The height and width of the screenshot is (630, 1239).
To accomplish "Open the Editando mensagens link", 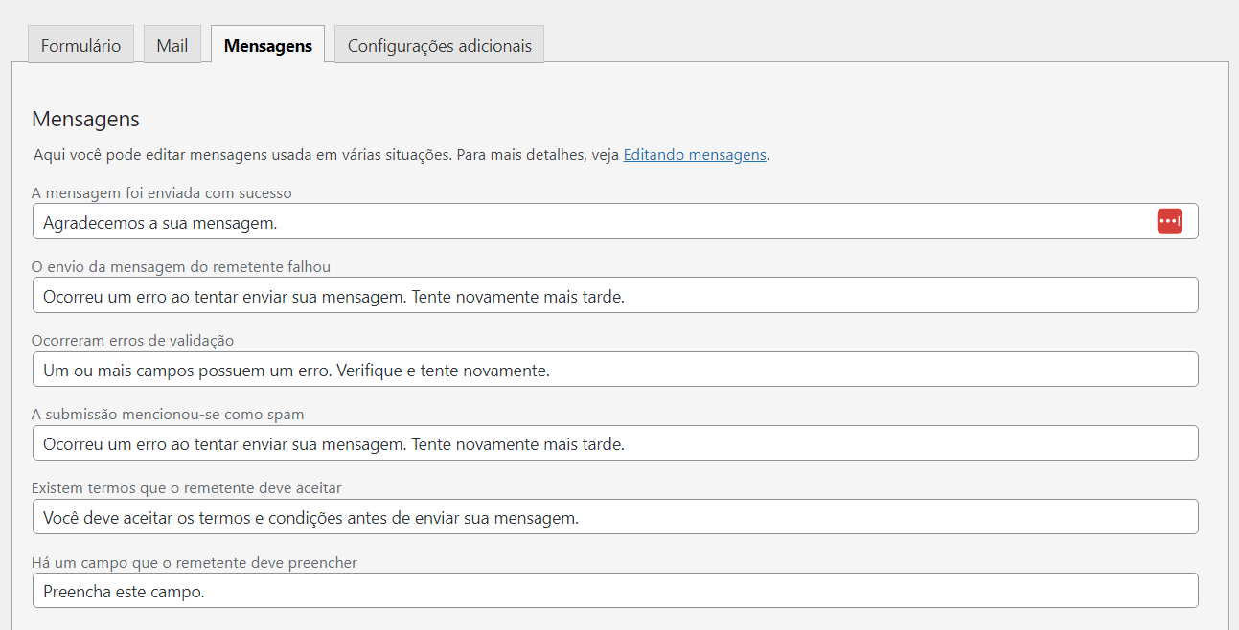I will click(694, 155).
